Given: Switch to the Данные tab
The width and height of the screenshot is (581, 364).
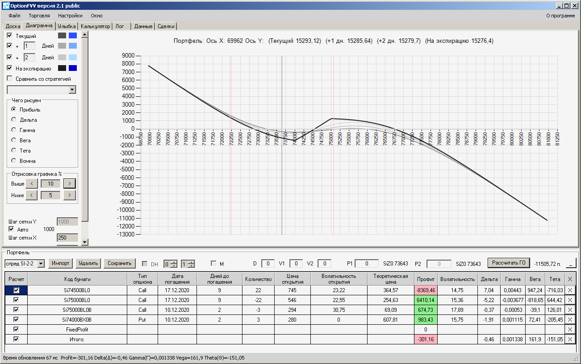Looking at the screenshot, I should 143,26.
